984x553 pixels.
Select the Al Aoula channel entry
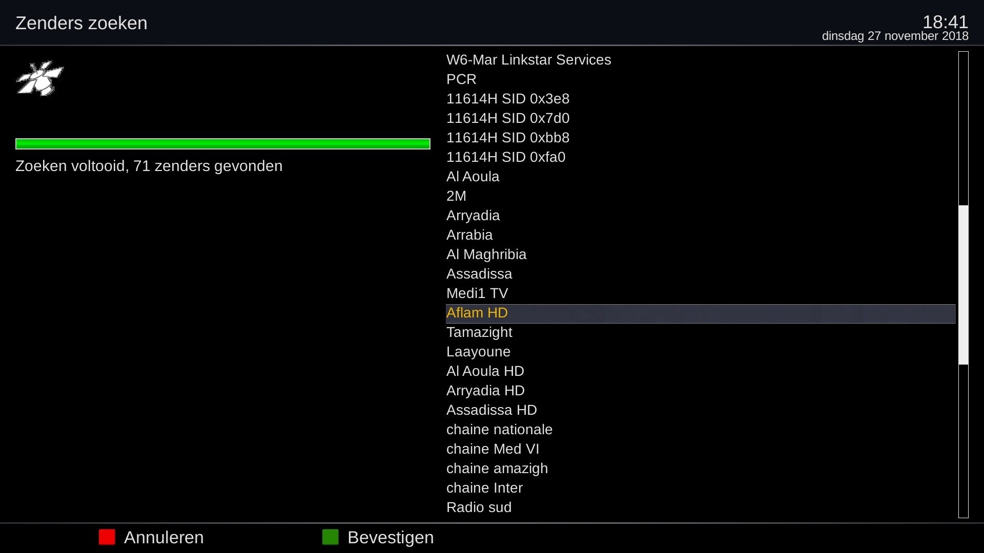click(473, 177)
